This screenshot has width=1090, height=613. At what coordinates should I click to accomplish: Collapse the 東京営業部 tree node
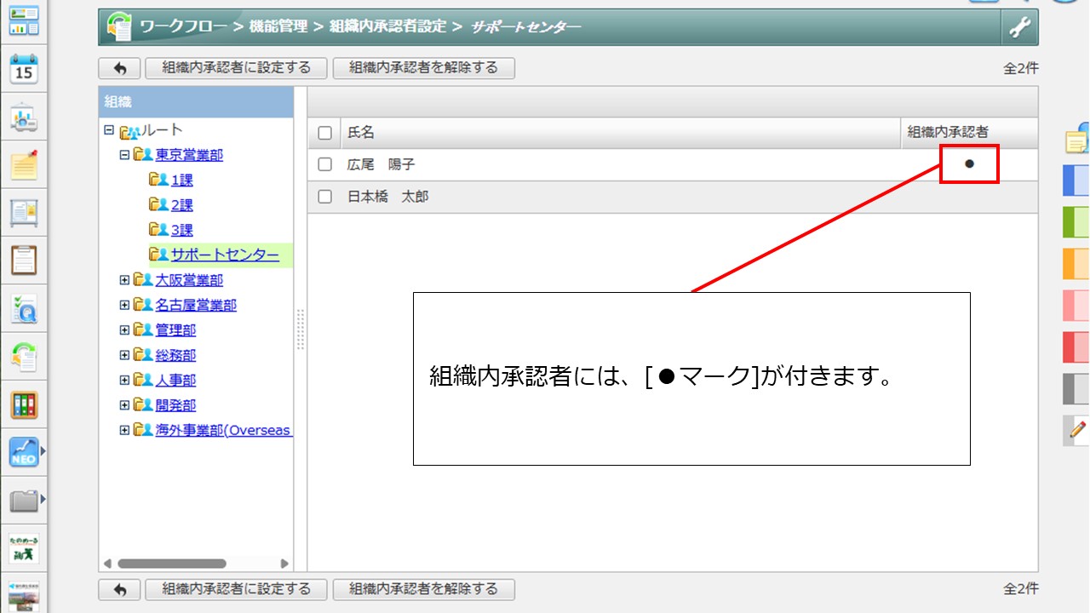click(x=124, y=155)
